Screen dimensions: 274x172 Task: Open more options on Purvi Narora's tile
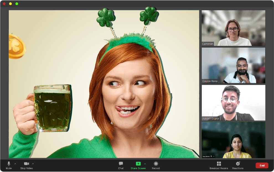click(x=213, y=157)
